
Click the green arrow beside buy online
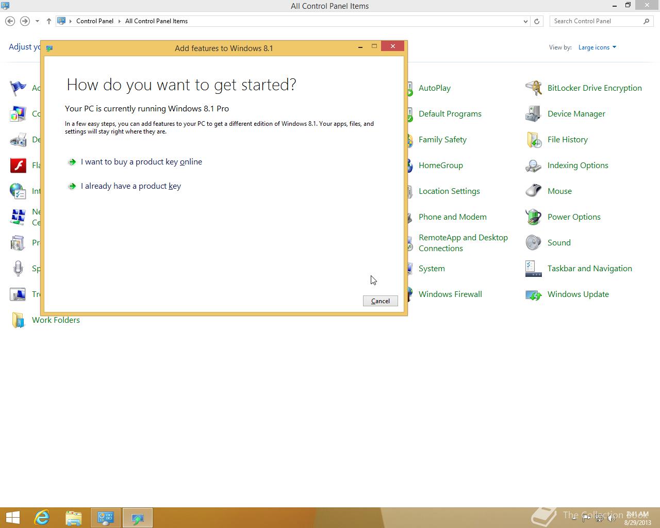coord(72,162)
